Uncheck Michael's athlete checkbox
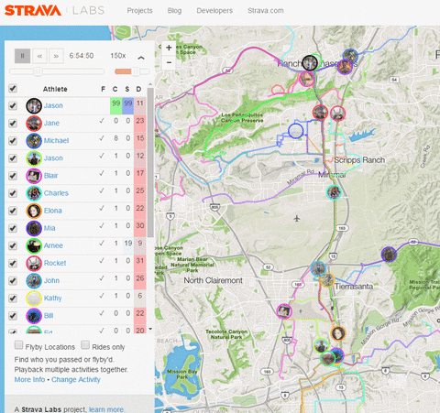 click(x=13, y=141)
